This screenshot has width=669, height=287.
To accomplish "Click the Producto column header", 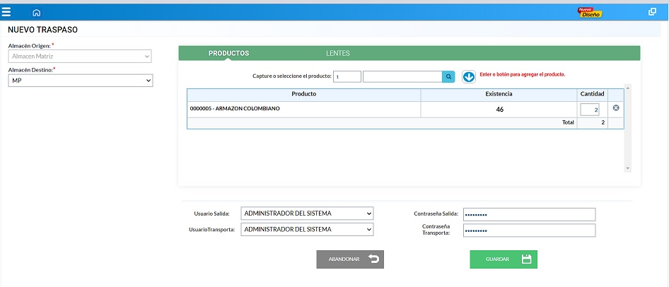I will tap(304, 94).
